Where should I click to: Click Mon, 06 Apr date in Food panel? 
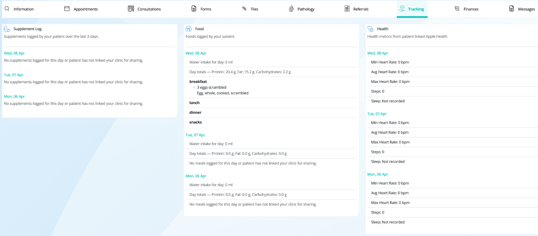click(x=196, y=176)
